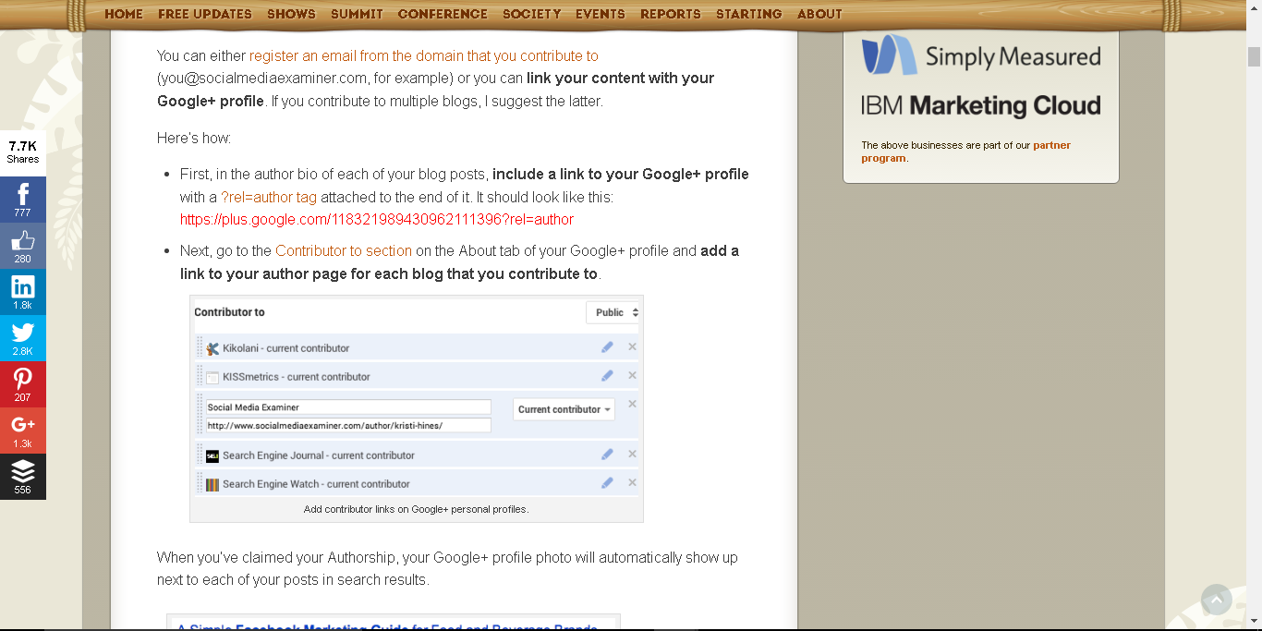Open the SHOWS menu item

click(291, 14)
